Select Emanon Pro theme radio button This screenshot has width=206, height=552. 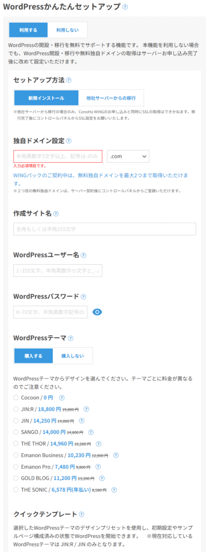coord(16,467)
